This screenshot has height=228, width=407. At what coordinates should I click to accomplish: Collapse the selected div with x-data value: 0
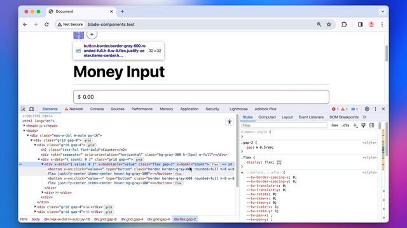(43, 164)
